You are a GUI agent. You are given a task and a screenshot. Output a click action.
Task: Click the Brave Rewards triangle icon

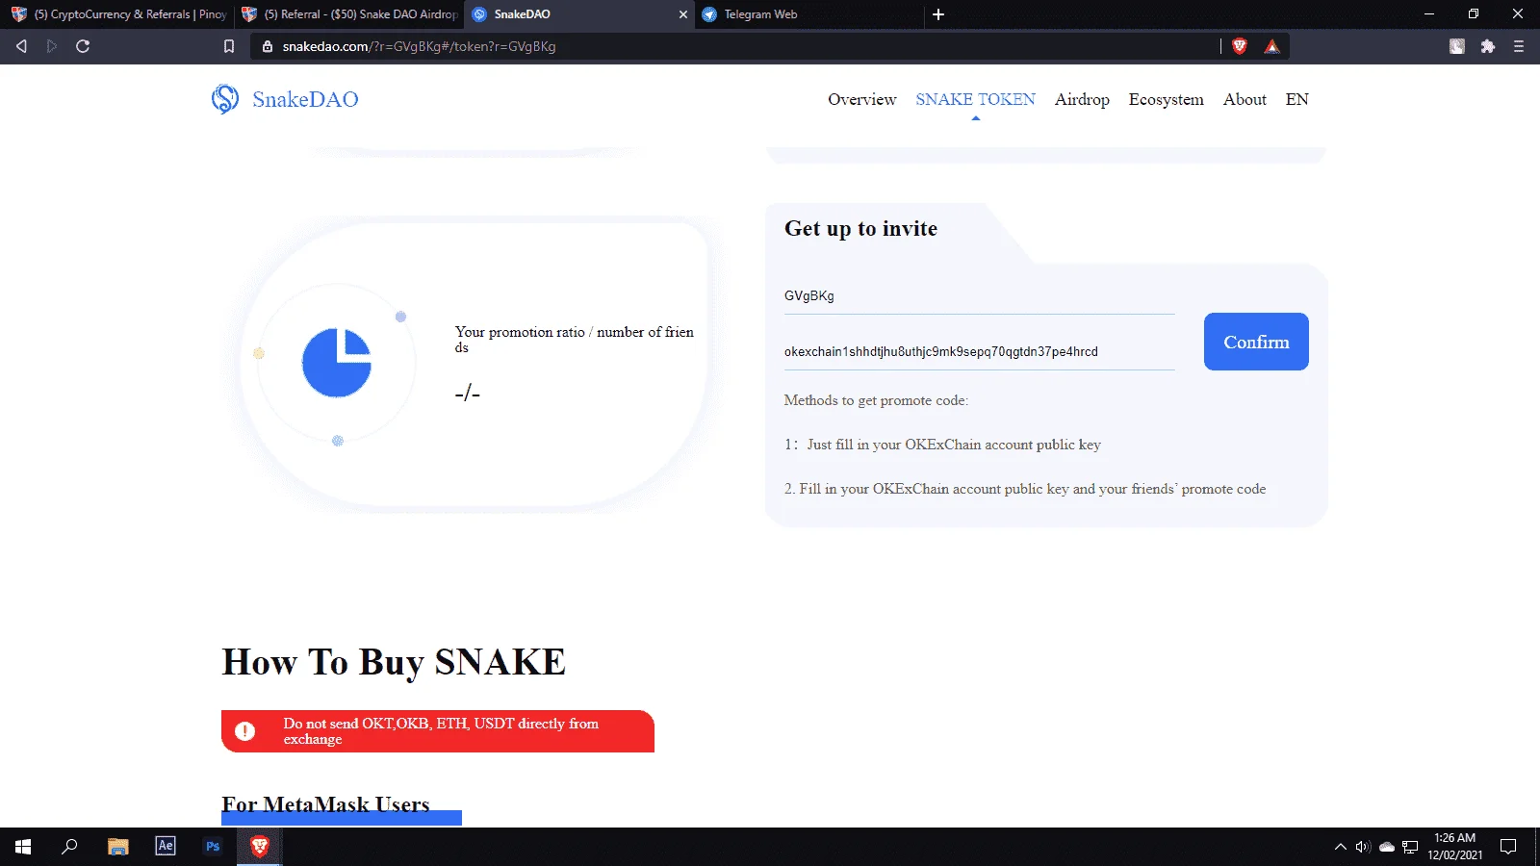click(x=1272, y=46)
